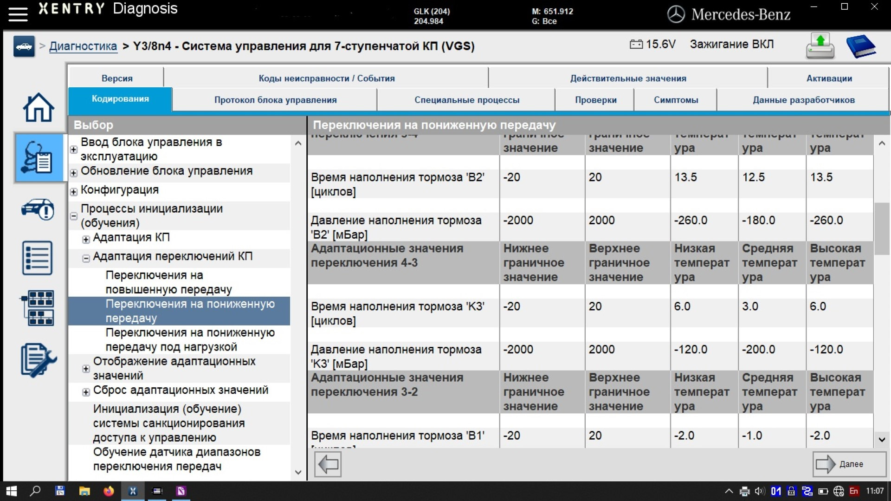Select Переключения на пониженную передачу под нагрузкой
891x501 pixels.
coord(190,340)
